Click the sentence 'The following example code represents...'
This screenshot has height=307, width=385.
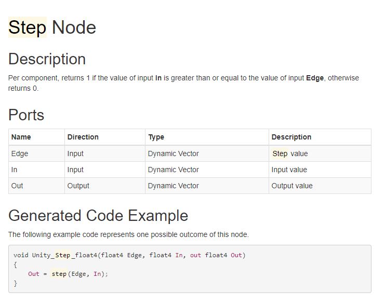(x=128, y=234)
